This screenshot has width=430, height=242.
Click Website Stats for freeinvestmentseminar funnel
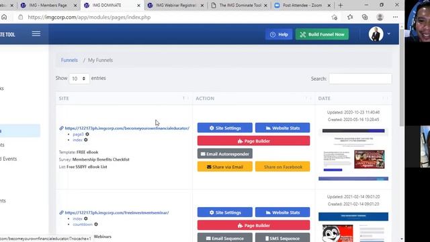[x=282, y=212]
